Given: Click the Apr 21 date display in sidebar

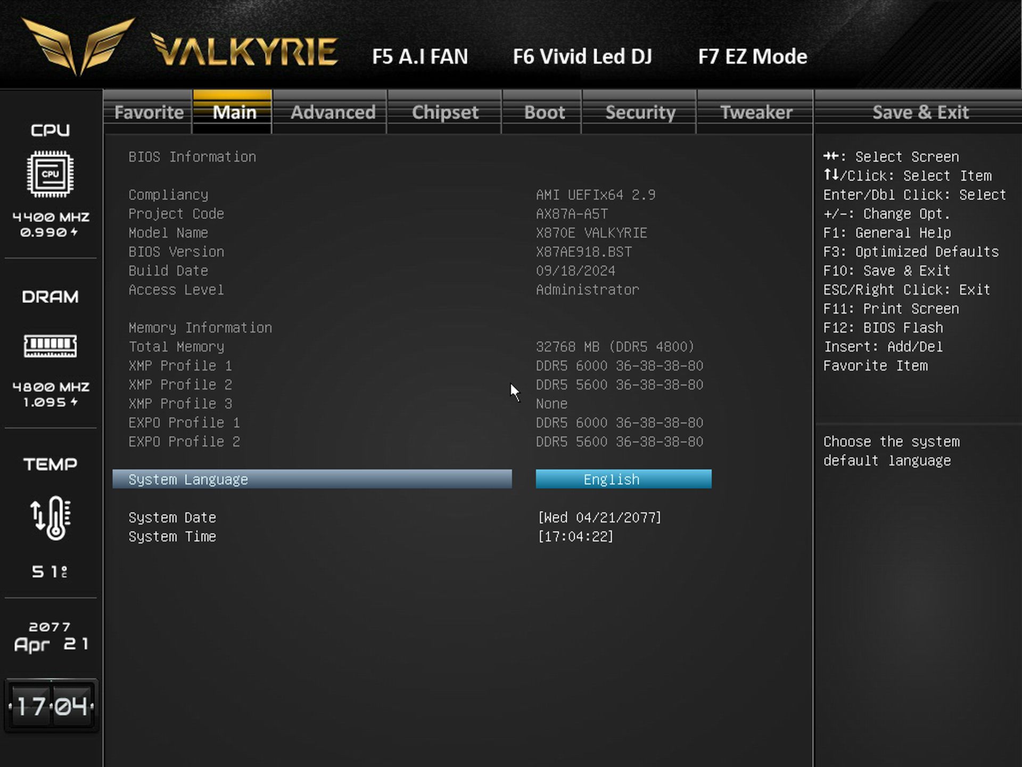Looking at the screenshot, I should click(x=51, y=644).
